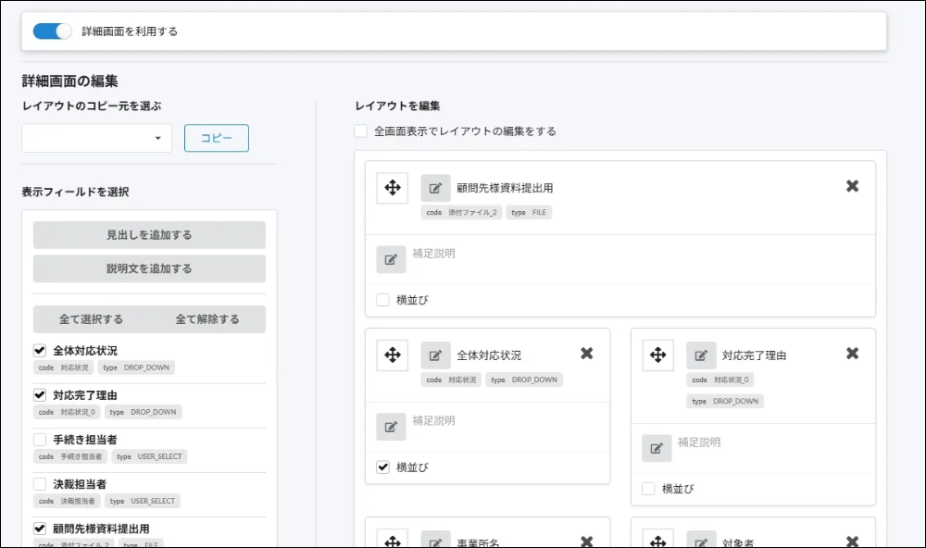Click 全て選択する button

91,319
